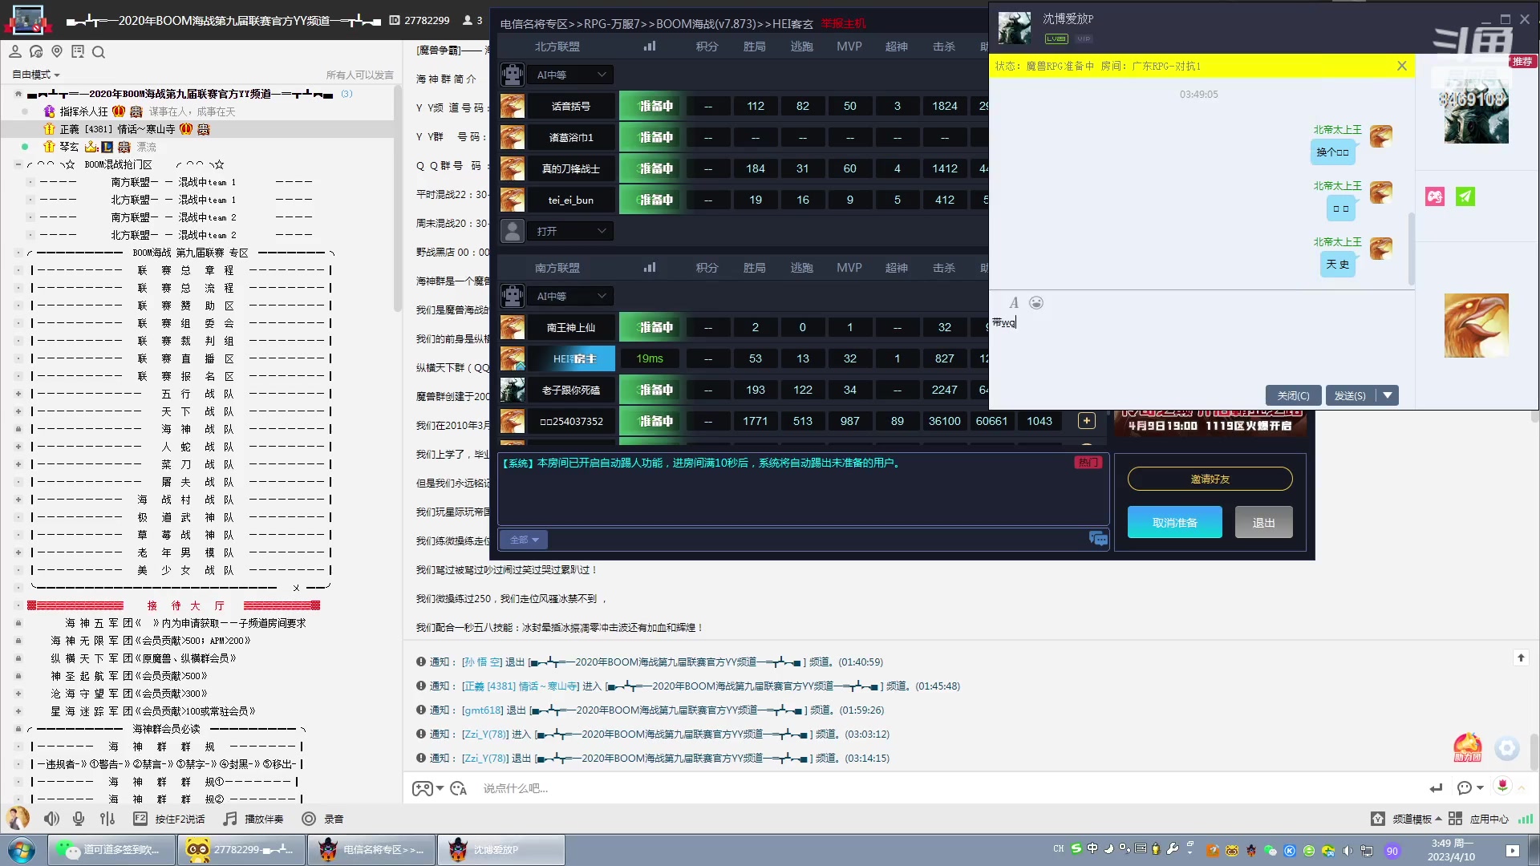1540x866 pixels.
Task: Select player 真的刀锋战士 in north alliance
Action: [571, 168]
